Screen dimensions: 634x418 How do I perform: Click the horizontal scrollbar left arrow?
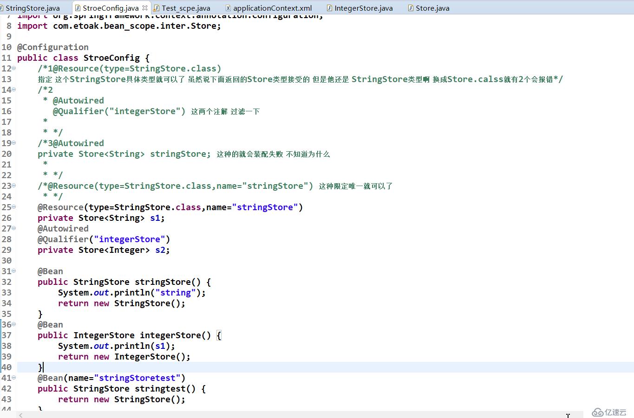(x=20, y=415)
